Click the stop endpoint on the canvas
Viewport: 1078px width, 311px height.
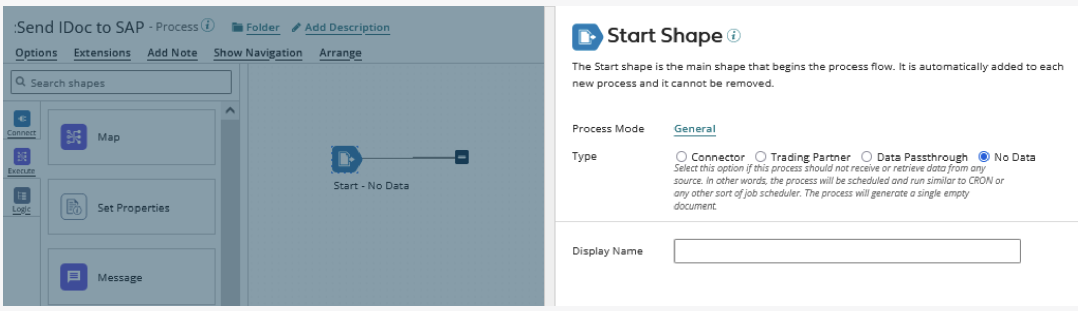pos(462,158)
